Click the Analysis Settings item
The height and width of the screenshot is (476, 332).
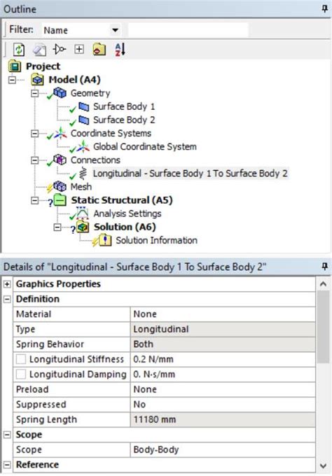[x=127, y=213]
